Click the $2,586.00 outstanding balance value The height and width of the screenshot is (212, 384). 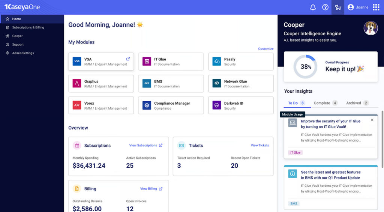87,209
